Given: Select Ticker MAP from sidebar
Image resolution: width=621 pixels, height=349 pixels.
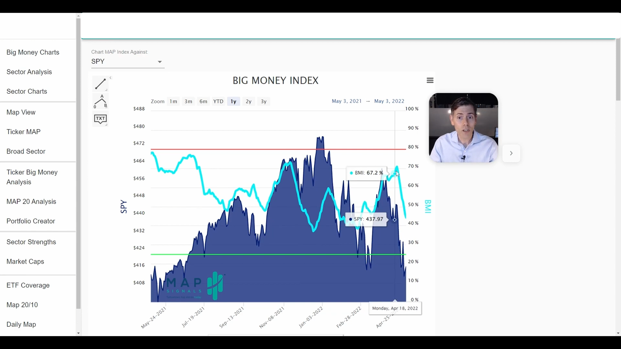Looking at the screenshot, I should point(24,132).
